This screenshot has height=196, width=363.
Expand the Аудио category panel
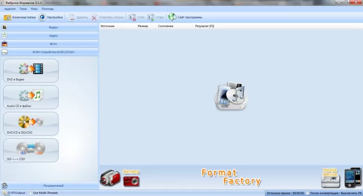(49, 36)
